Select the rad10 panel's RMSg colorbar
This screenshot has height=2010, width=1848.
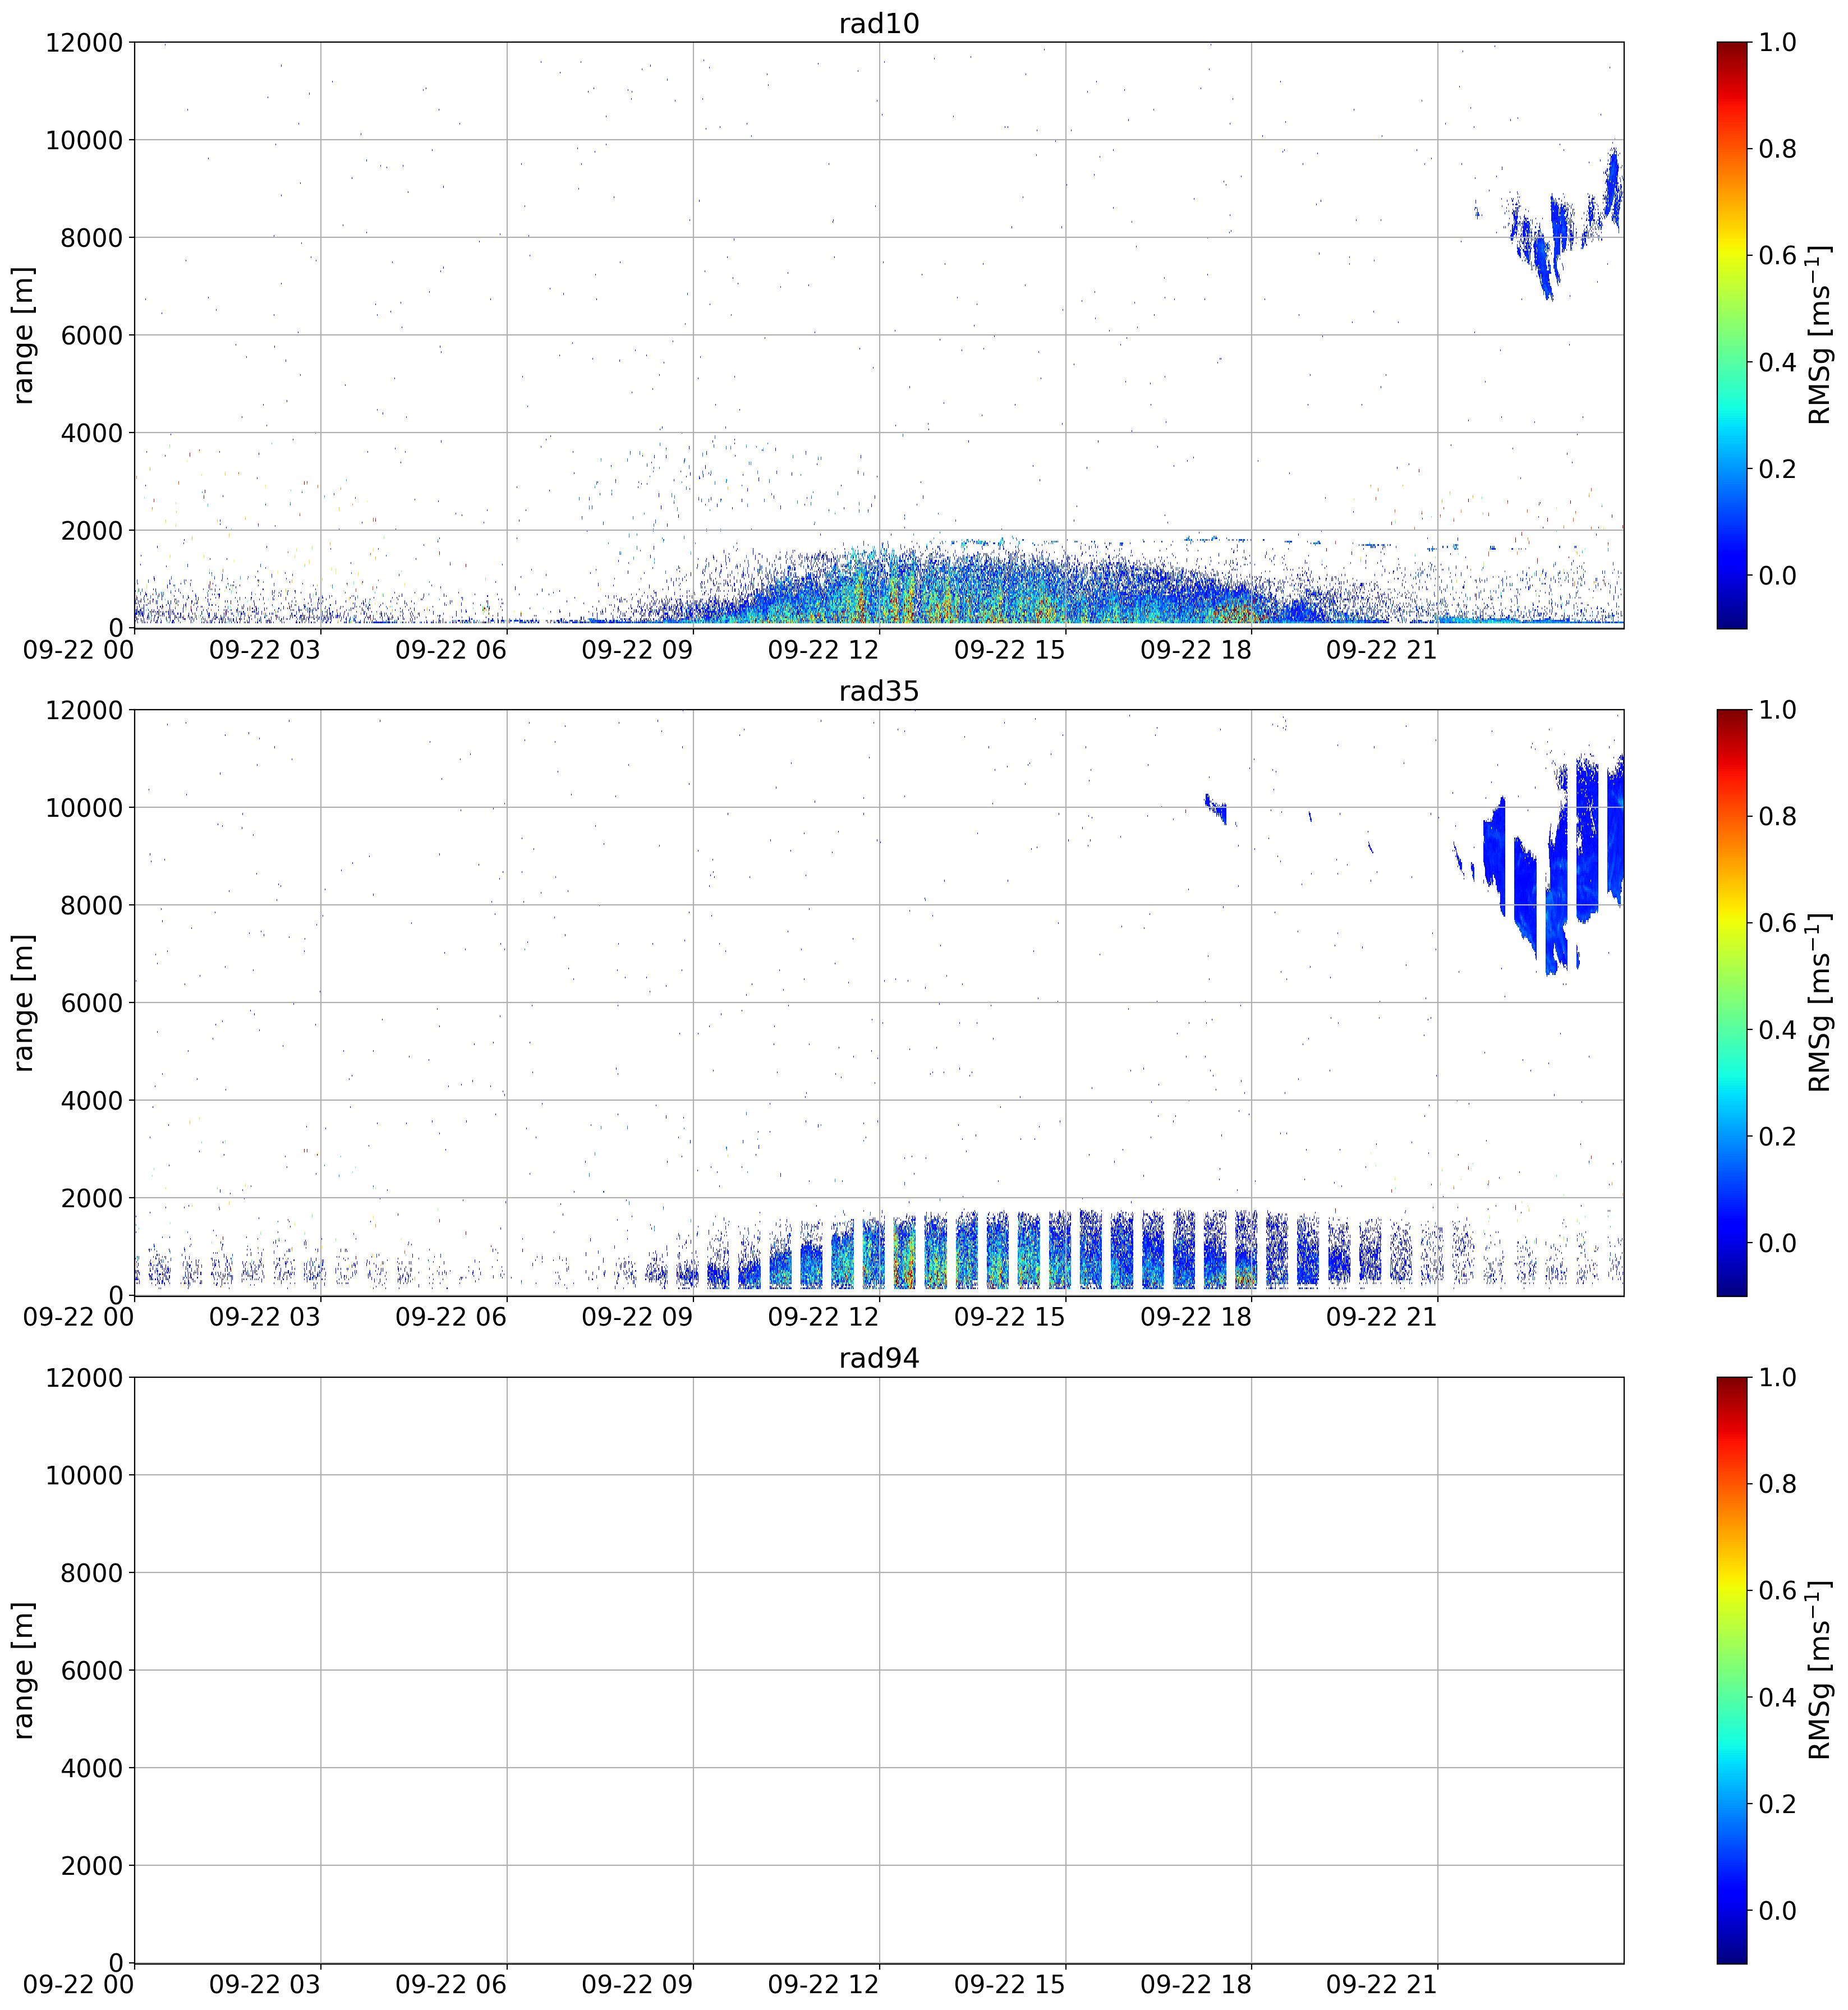coord(1731,335)
